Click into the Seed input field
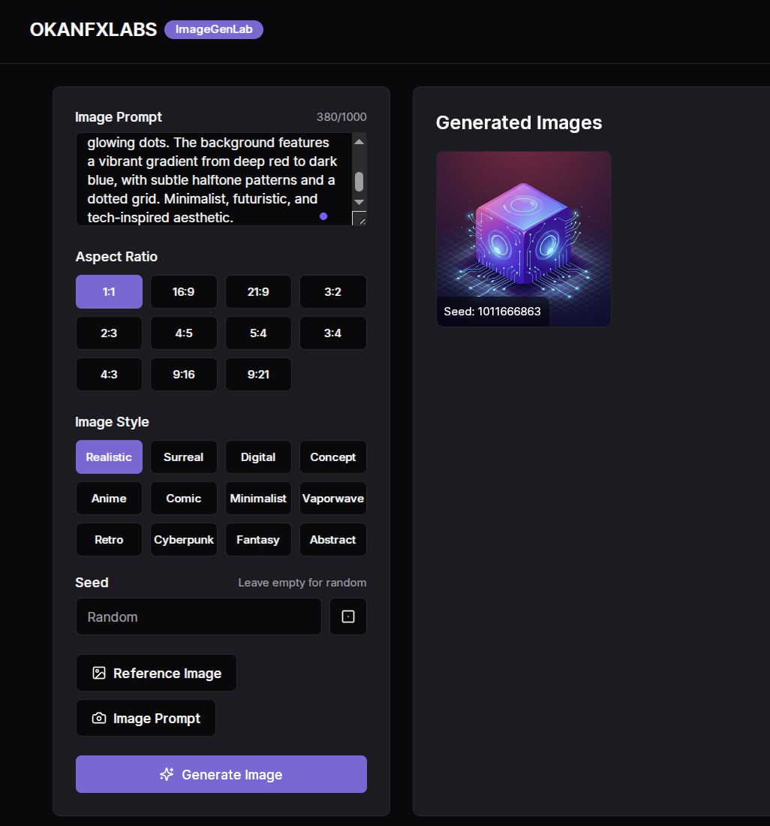Screen dimensions: 770x826 (199, 616)
